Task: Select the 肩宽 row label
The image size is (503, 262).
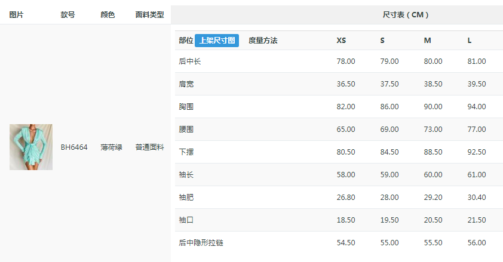Action: click(186, 84)
